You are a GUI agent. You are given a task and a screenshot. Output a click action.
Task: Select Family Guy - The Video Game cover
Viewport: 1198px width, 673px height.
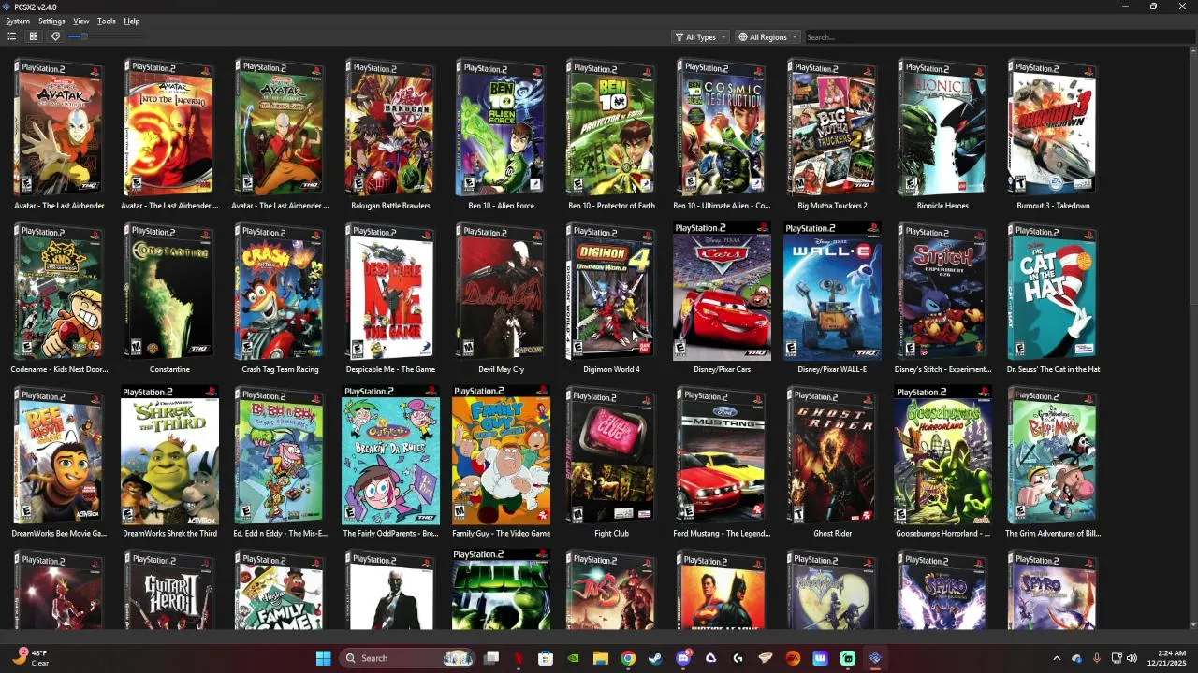pyautogui.click(x=501, y=455)
